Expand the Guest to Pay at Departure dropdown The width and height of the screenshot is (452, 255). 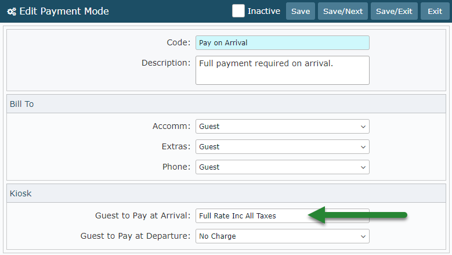282,236
